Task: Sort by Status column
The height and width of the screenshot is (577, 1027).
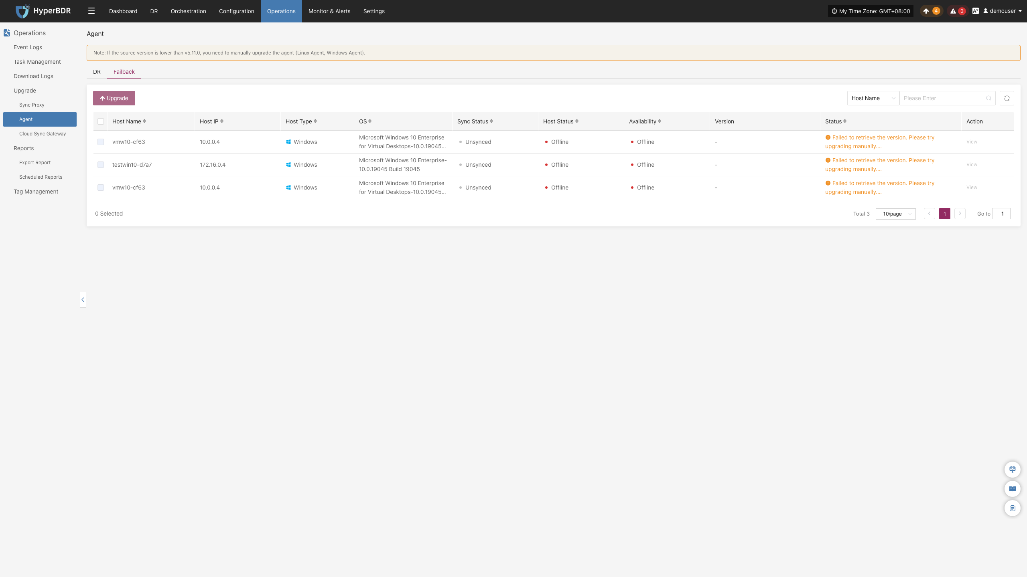Action: point(845,121)
